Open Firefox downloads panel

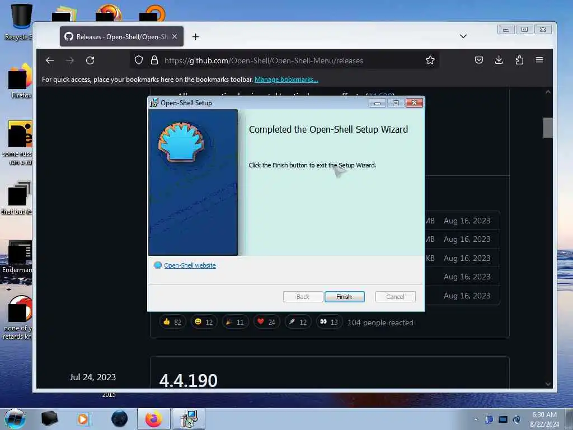point(499,60)
